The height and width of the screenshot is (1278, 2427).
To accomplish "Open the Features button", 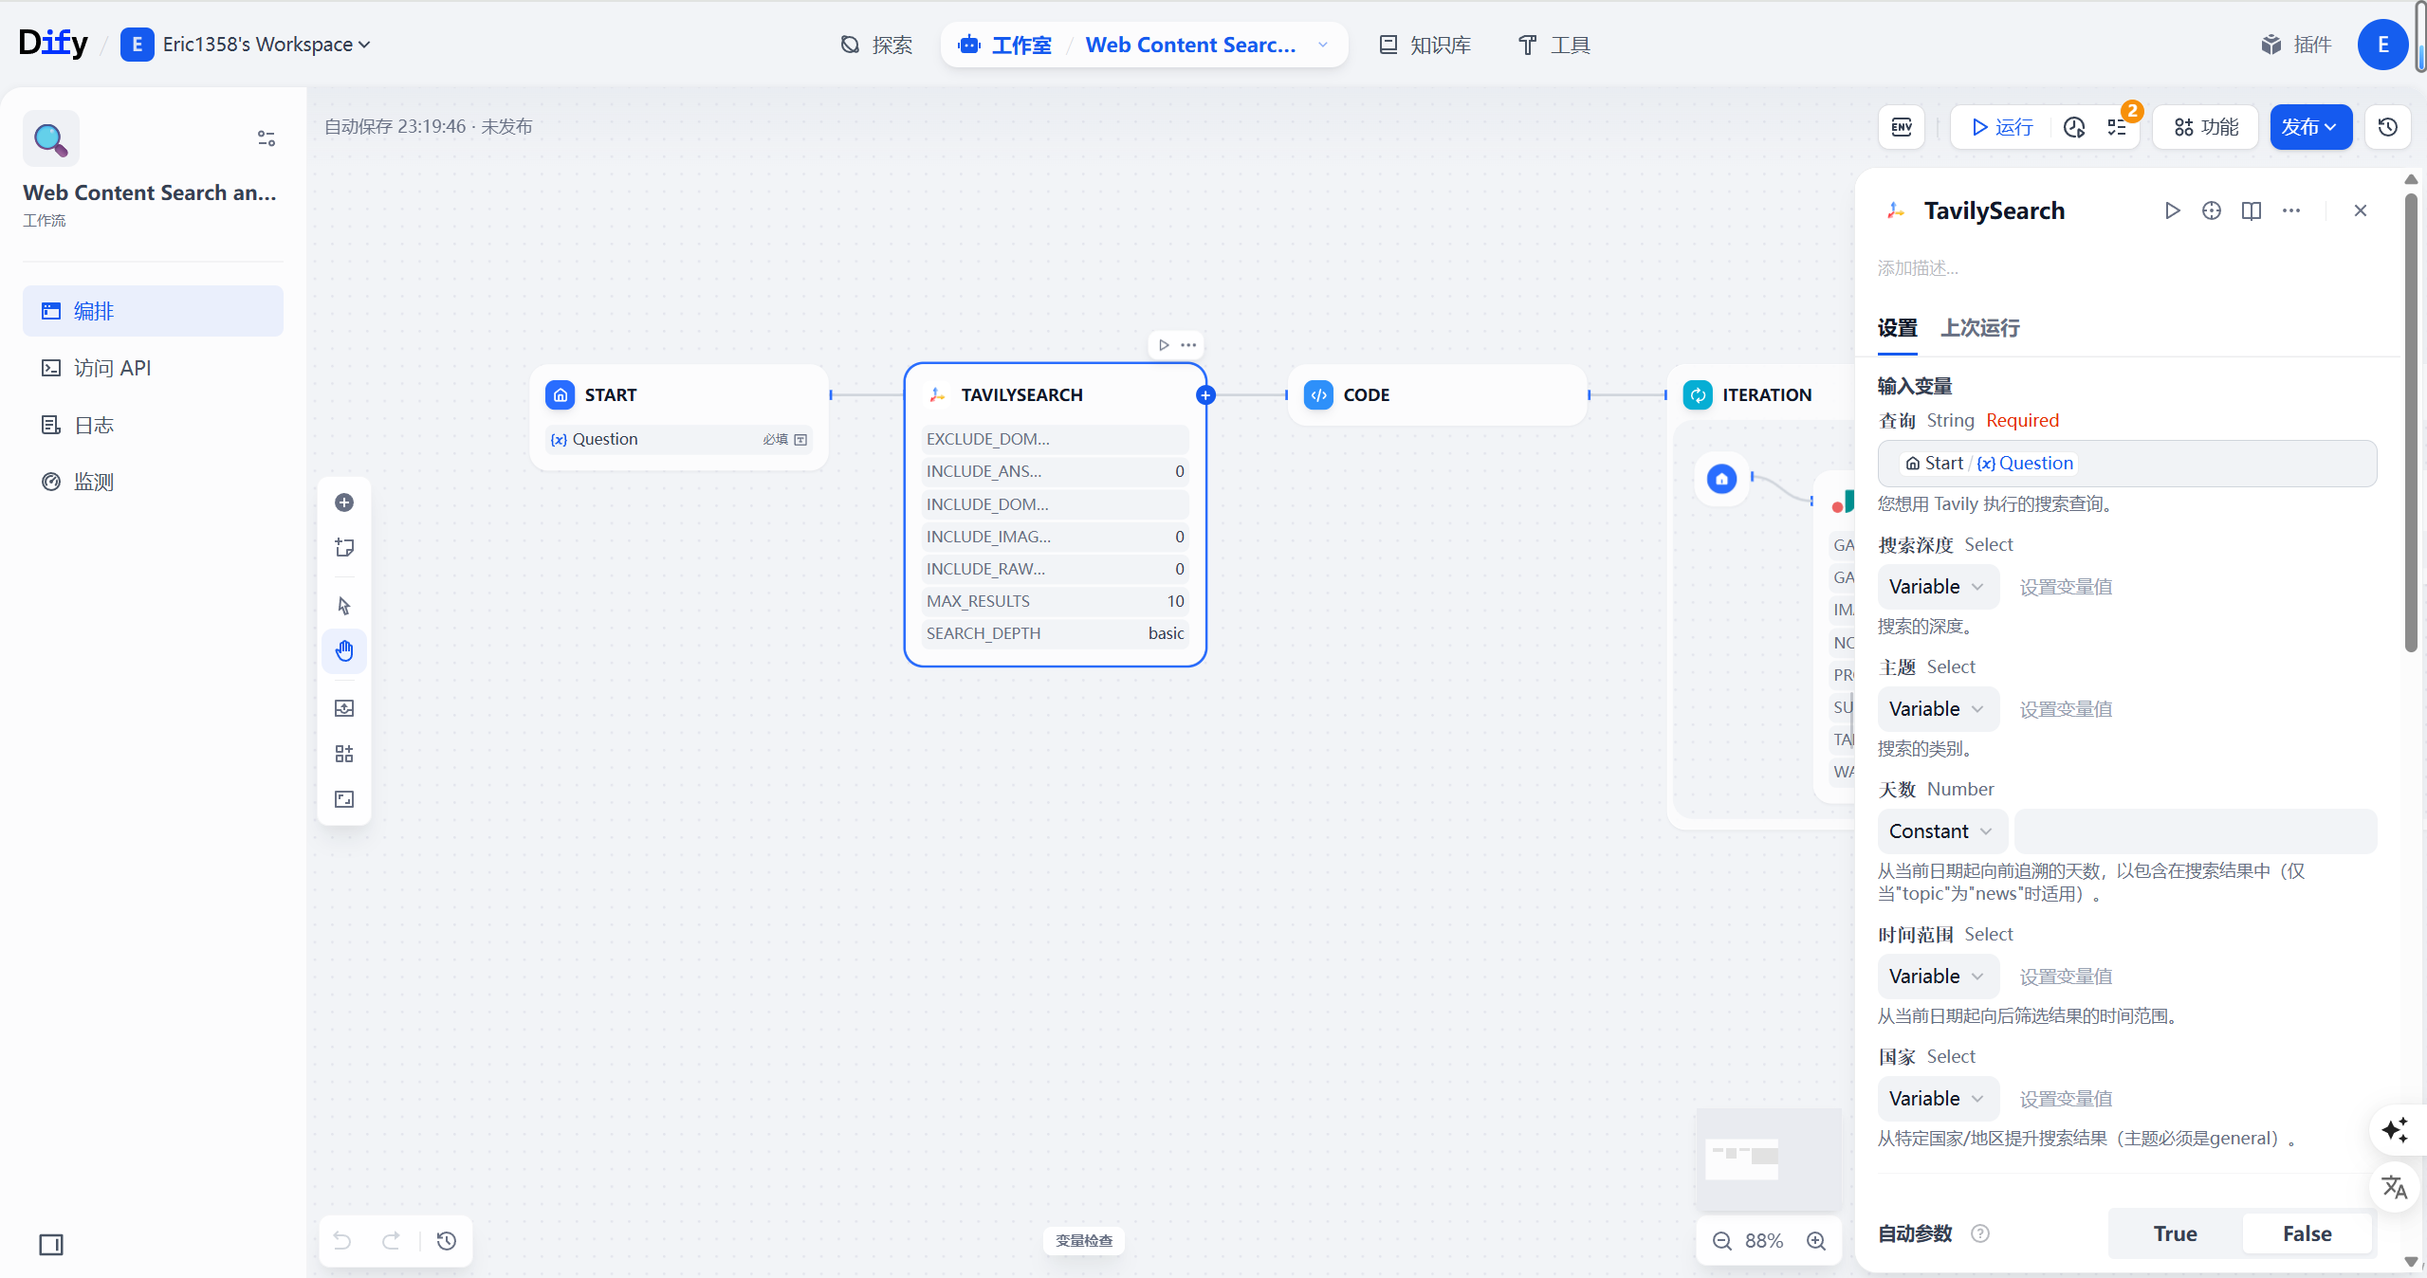I will (x=2206, y=127).
